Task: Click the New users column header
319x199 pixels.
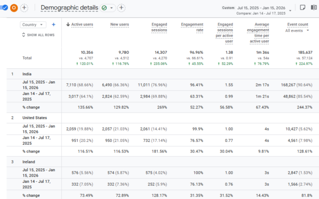Action: (120, 25)
